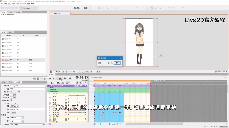The width and height of the screenshot is (229, 128).
Task: Click the canvas zoom in magnifier
Action: click(x=74, y=72)
